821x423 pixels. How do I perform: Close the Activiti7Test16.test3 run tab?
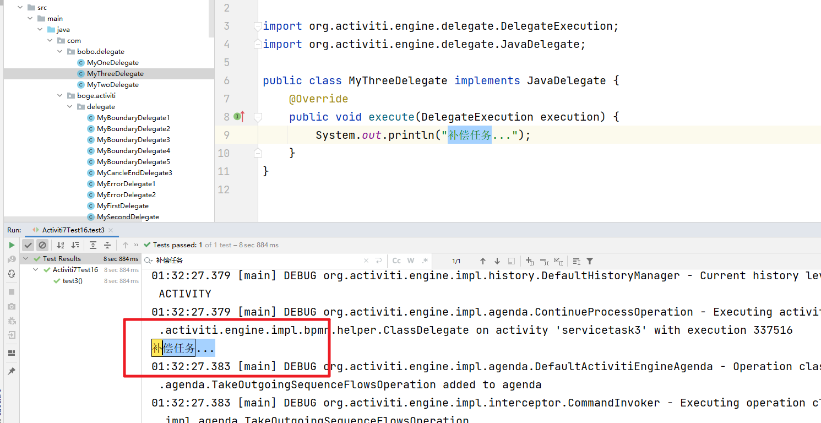click(110, 230)
